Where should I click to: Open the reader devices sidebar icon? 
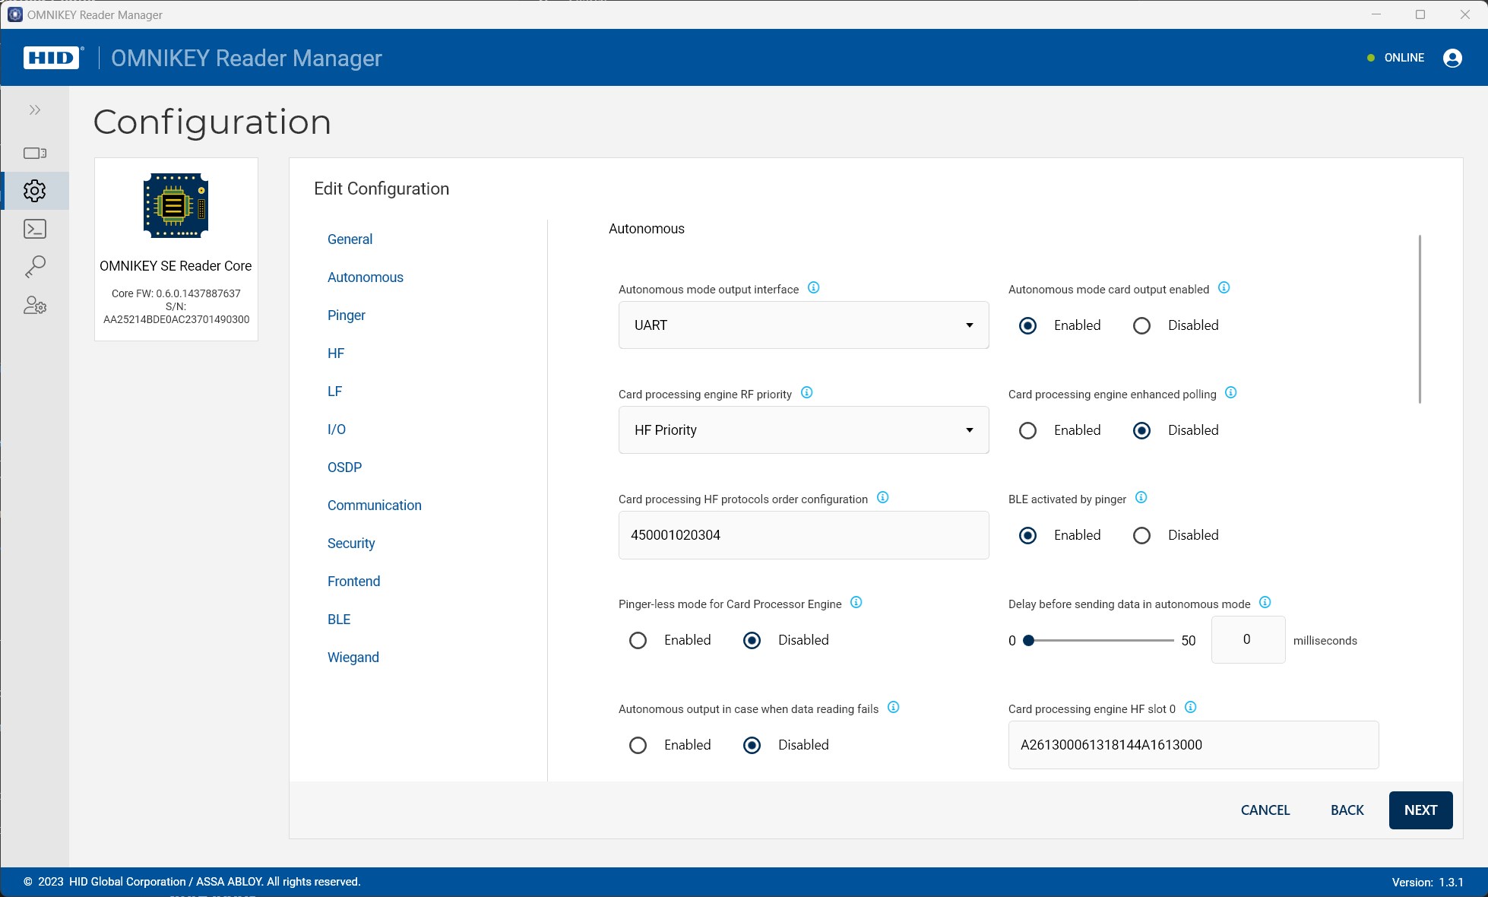(35, 153)
